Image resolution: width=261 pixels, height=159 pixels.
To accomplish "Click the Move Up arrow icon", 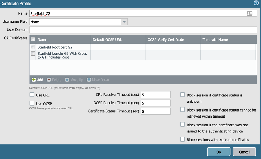I will pyautogui.click(x=67, y=80).
